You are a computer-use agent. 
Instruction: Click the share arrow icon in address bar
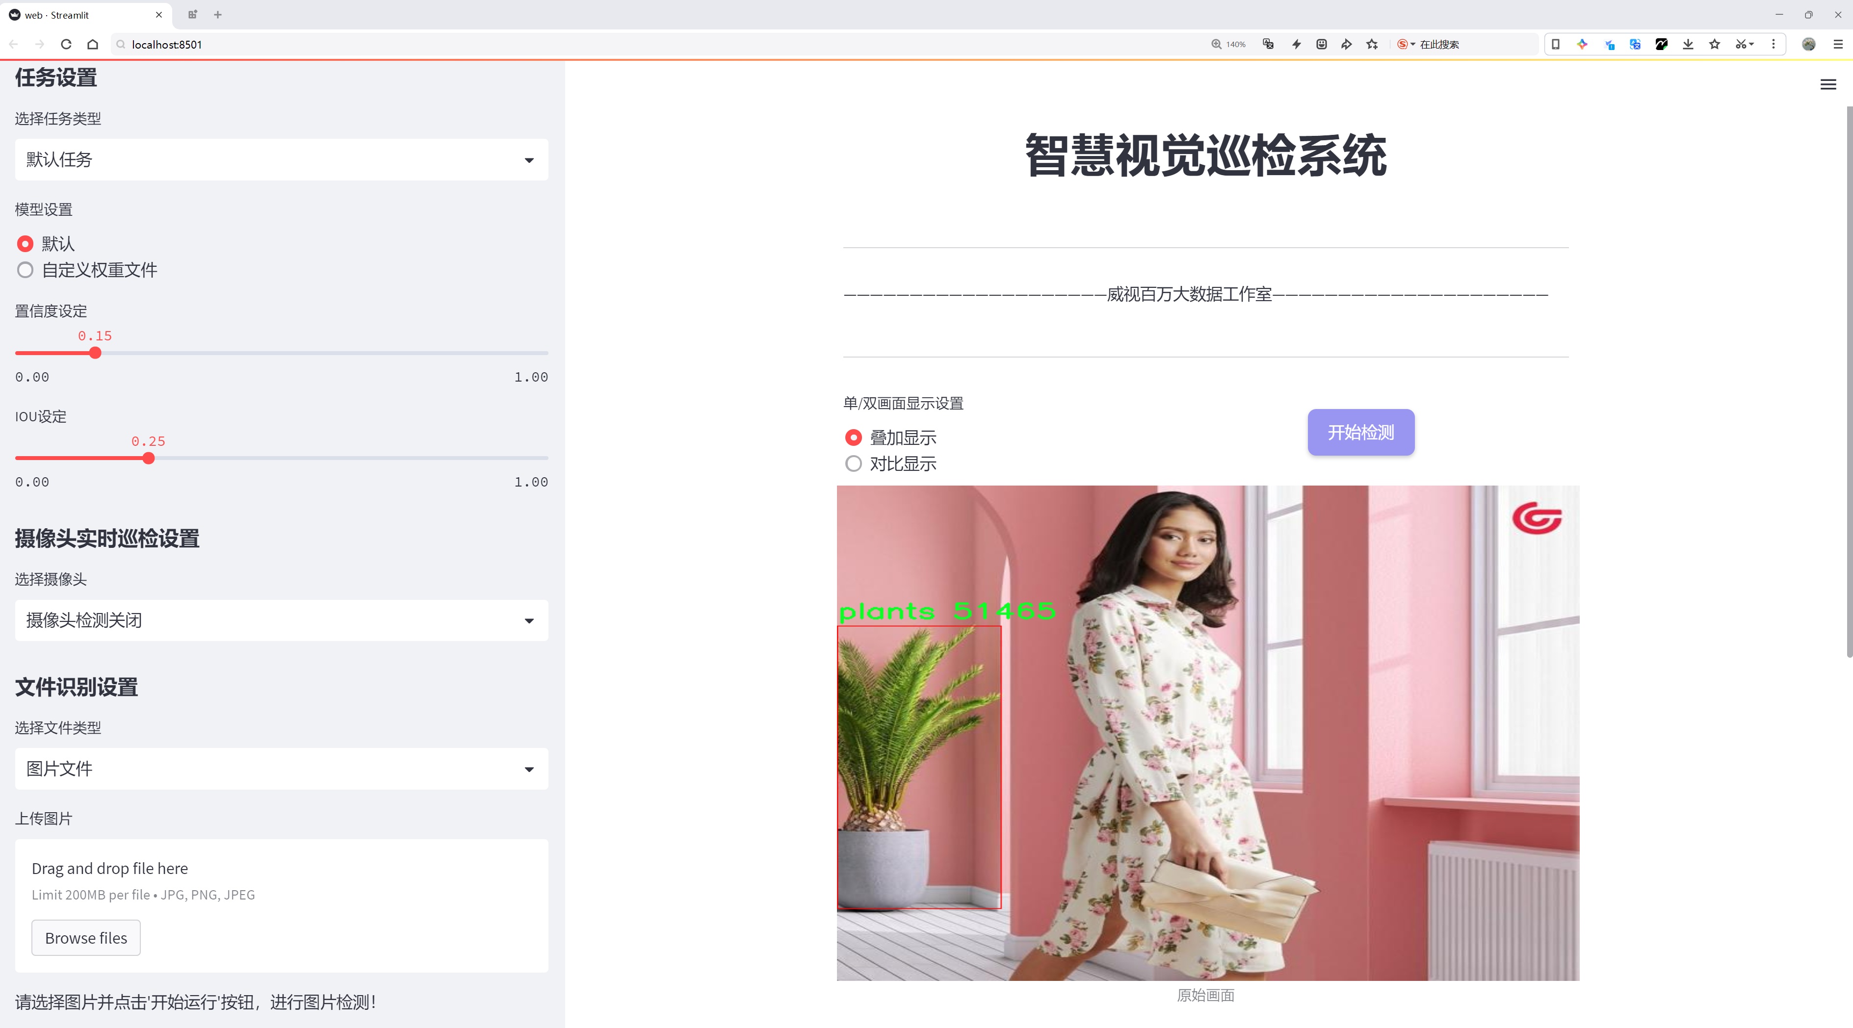(1347, 45)
